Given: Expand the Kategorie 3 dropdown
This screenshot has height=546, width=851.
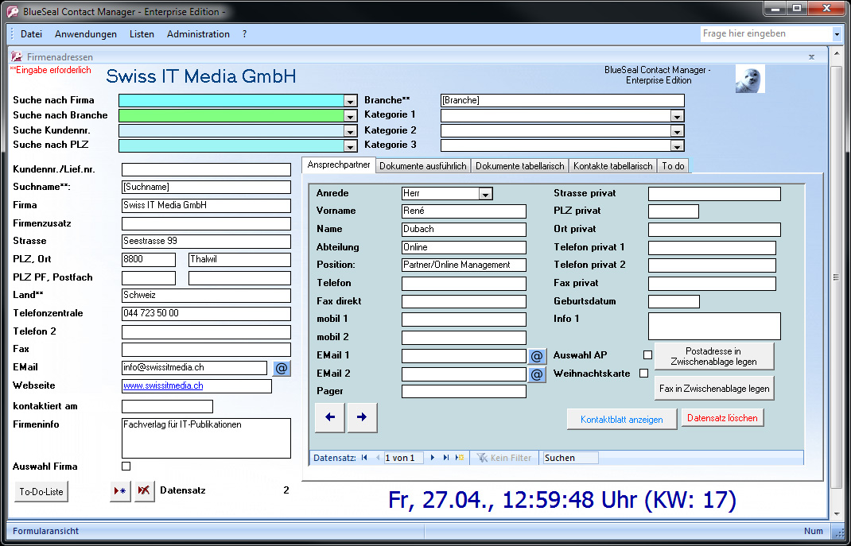Looking at the screenshot, I should point(677,146).
